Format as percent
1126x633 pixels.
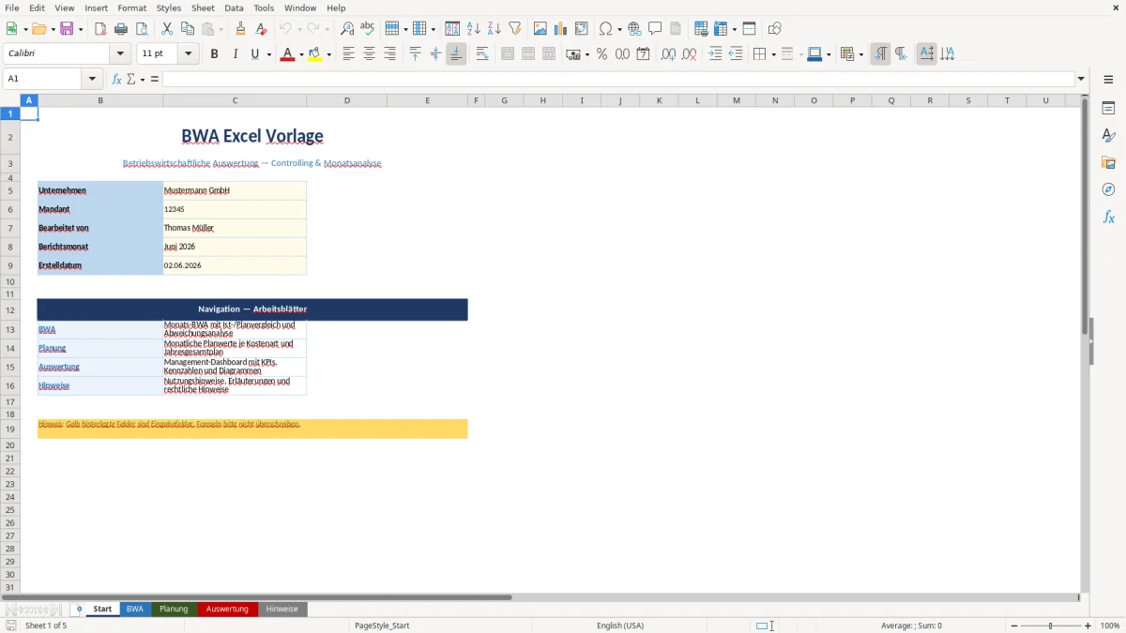(x=601, y=54)
